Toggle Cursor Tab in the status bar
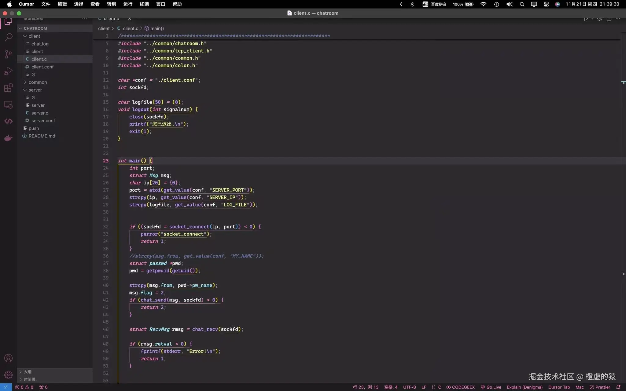 pos(559,387)
